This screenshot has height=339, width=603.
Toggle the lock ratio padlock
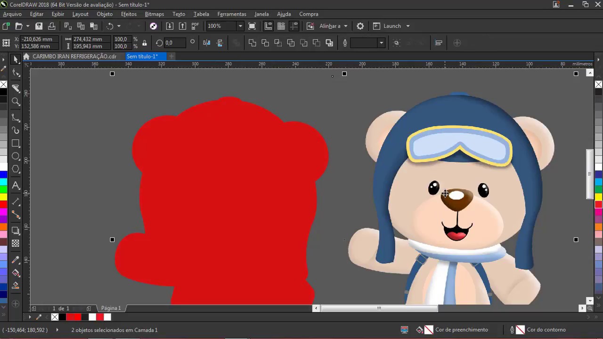(x=144, y=43)
